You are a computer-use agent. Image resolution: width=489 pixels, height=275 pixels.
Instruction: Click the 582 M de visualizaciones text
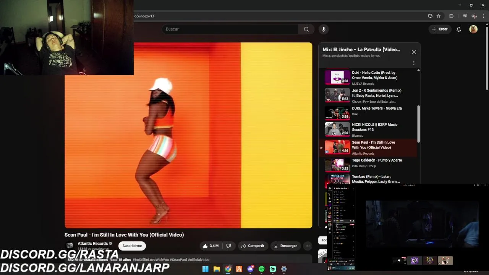88,260
